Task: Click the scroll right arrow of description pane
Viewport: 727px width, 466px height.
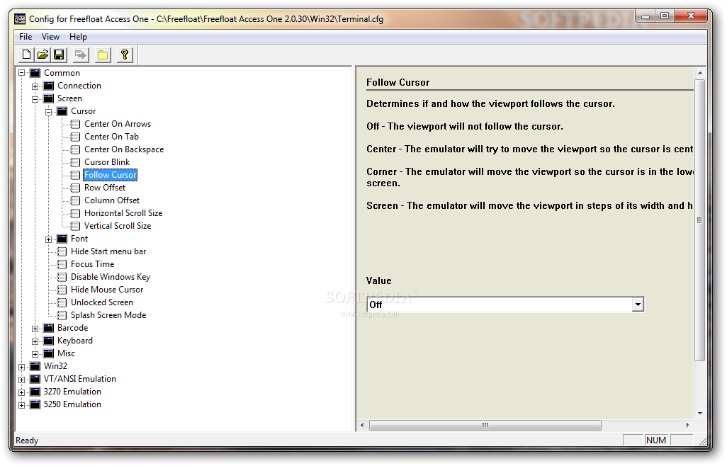Action: pos(687,425)
